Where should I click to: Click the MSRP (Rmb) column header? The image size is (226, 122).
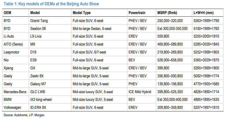click(167, 13)
